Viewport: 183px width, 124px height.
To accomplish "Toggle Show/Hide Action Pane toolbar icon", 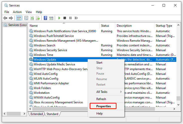I will click(x=51, y=18).
